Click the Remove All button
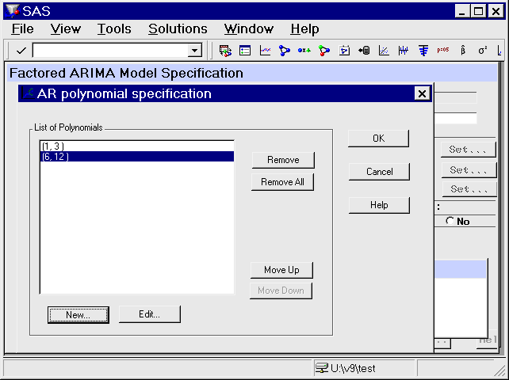 [282, 182]
